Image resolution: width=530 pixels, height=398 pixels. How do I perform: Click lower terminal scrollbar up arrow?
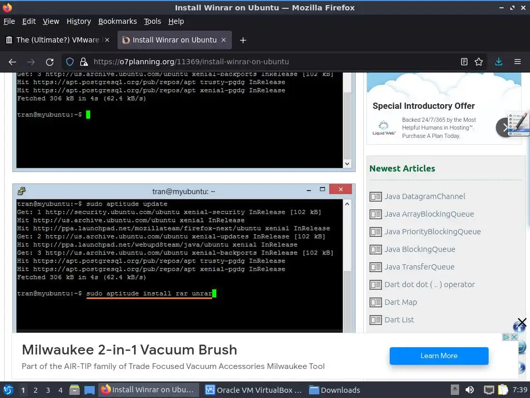(x=347, y=204)
